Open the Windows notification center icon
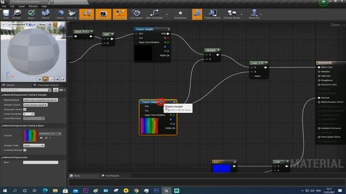The height and width of the screenshot is (194, 346). (x=340, y=190)
